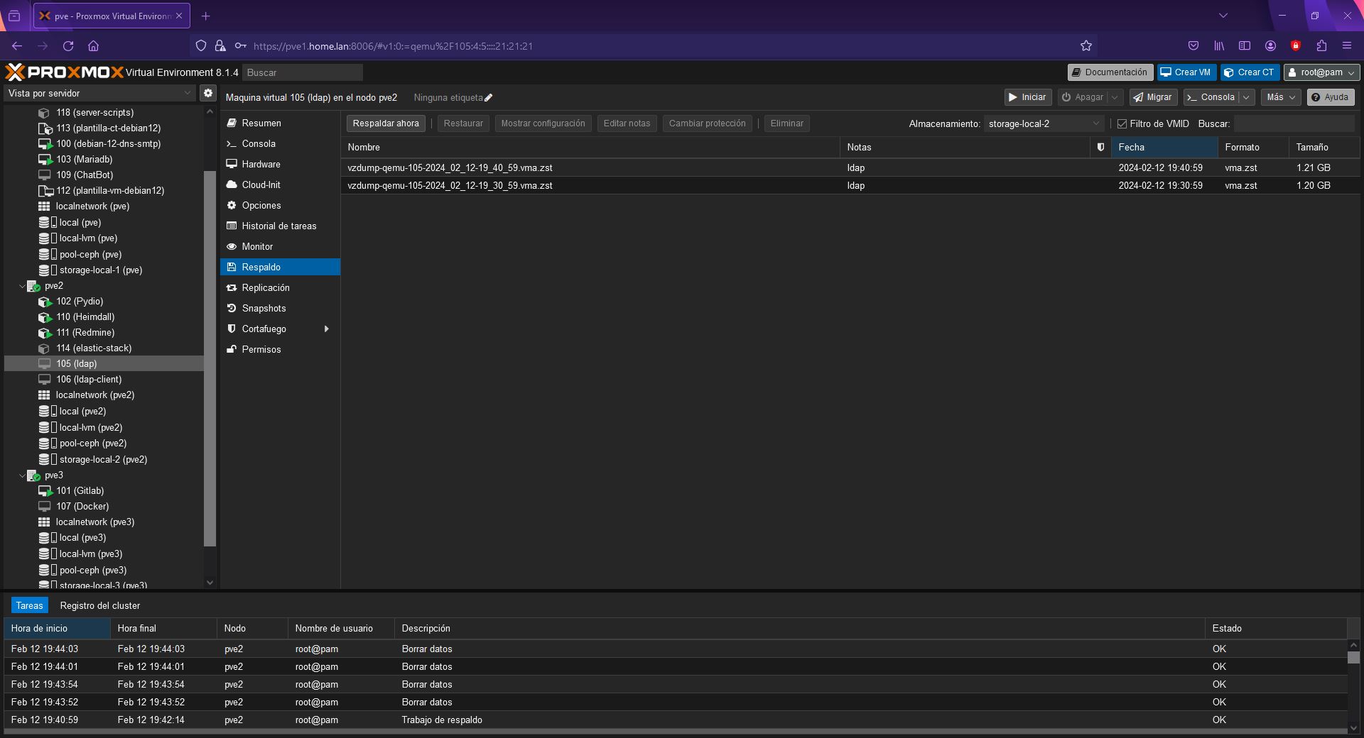Viewport: 1364px width, 738px height.
Task: Click the Crear VM button
Action: 1186,72
